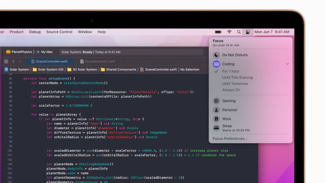Click the OrbitingBodyNode() call in code
The width and height of the screenshot is (325, 183).
pos(96,164)
